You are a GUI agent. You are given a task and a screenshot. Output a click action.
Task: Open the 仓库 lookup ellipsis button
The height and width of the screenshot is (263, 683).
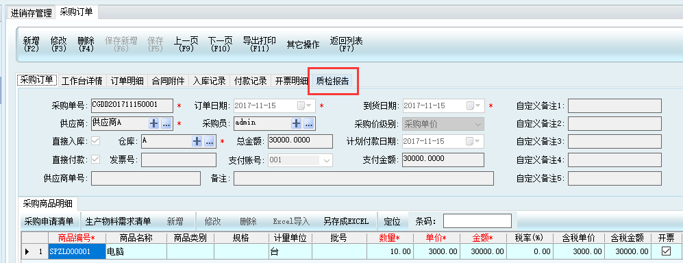209,141
